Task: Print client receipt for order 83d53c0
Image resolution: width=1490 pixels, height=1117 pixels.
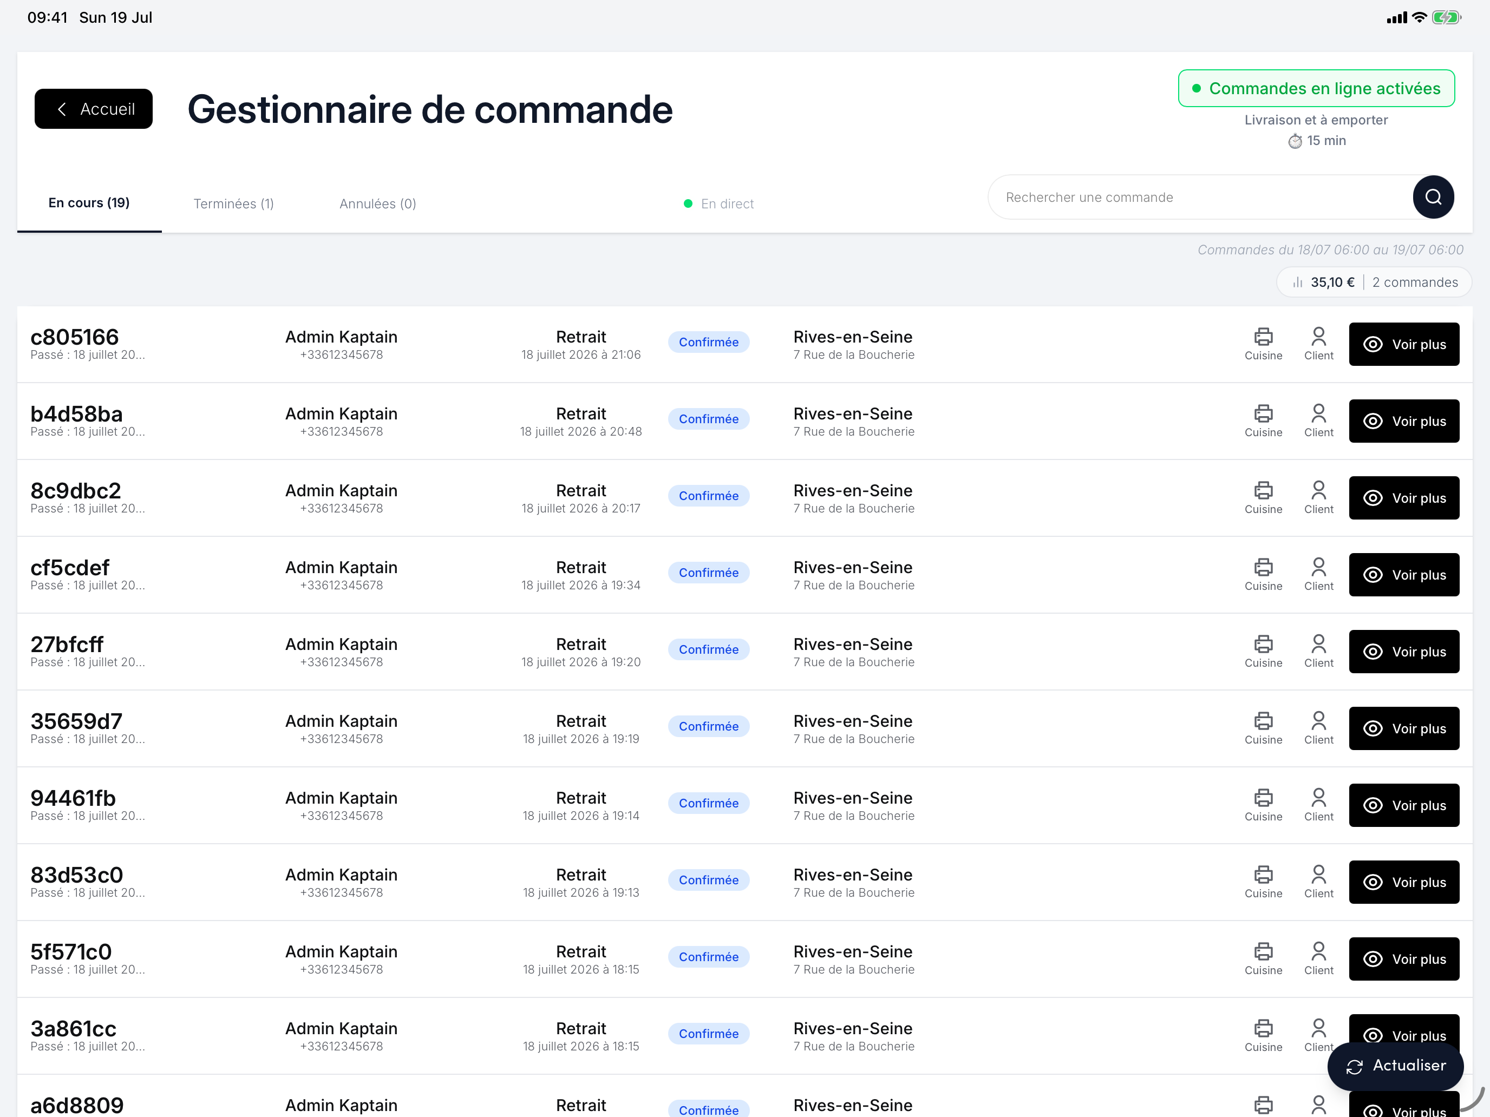Action: [1318, 882]
